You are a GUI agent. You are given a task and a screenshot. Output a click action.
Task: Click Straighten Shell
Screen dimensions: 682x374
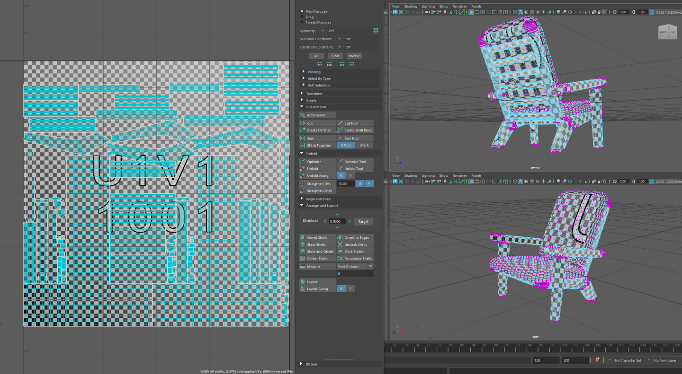tap(318, 191)
